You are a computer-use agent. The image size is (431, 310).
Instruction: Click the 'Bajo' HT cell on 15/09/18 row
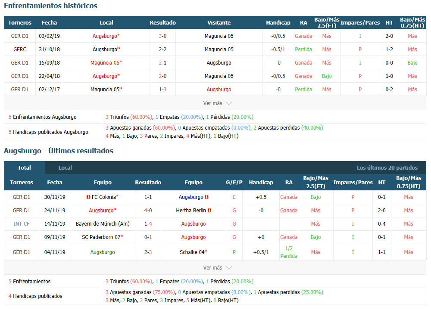coord(412,63)
